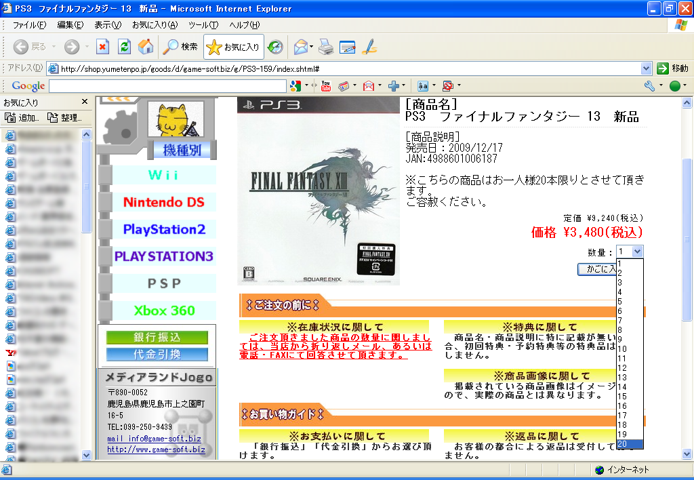The image size is (694, 480).
Task: Click the Google toolbar search box
Action: click(x=168, y=86)
